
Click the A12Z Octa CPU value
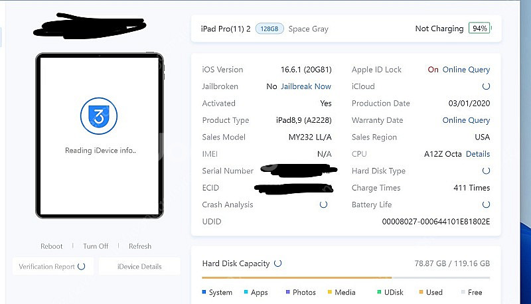pos(443,154)
